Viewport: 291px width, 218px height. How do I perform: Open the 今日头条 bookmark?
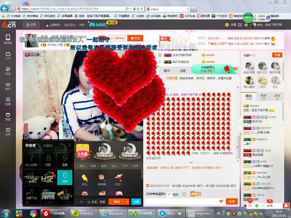[x=188, y=16]
